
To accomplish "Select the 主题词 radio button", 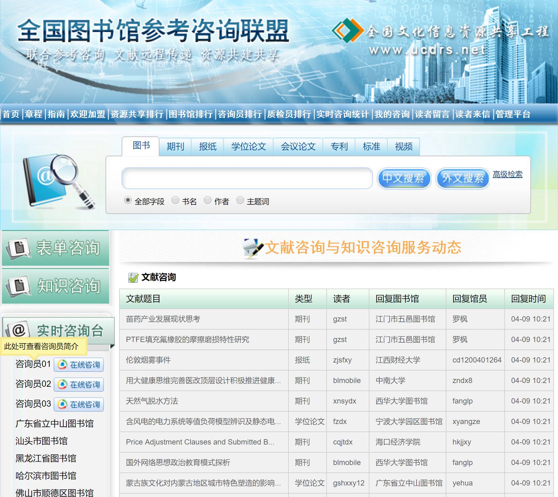I will [240, 200].
